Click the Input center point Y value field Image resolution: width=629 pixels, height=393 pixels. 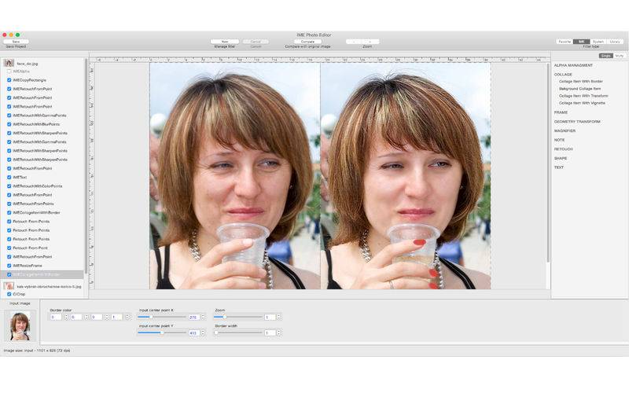[x=193, y=332]
